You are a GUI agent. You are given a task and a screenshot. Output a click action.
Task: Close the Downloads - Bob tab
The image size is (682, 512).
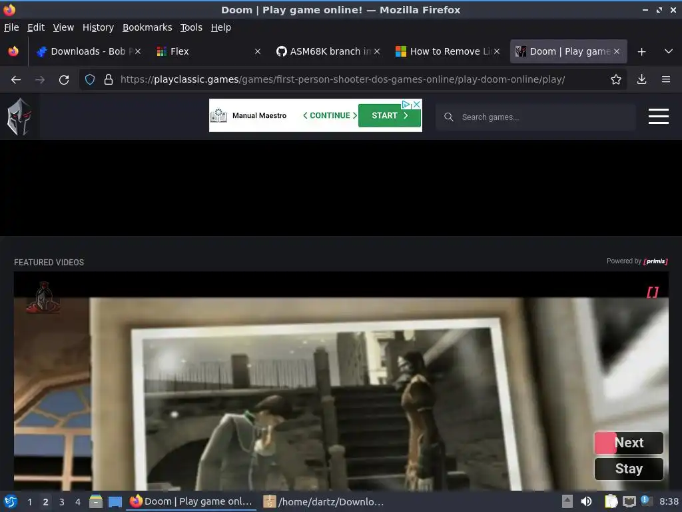point(137,51)
